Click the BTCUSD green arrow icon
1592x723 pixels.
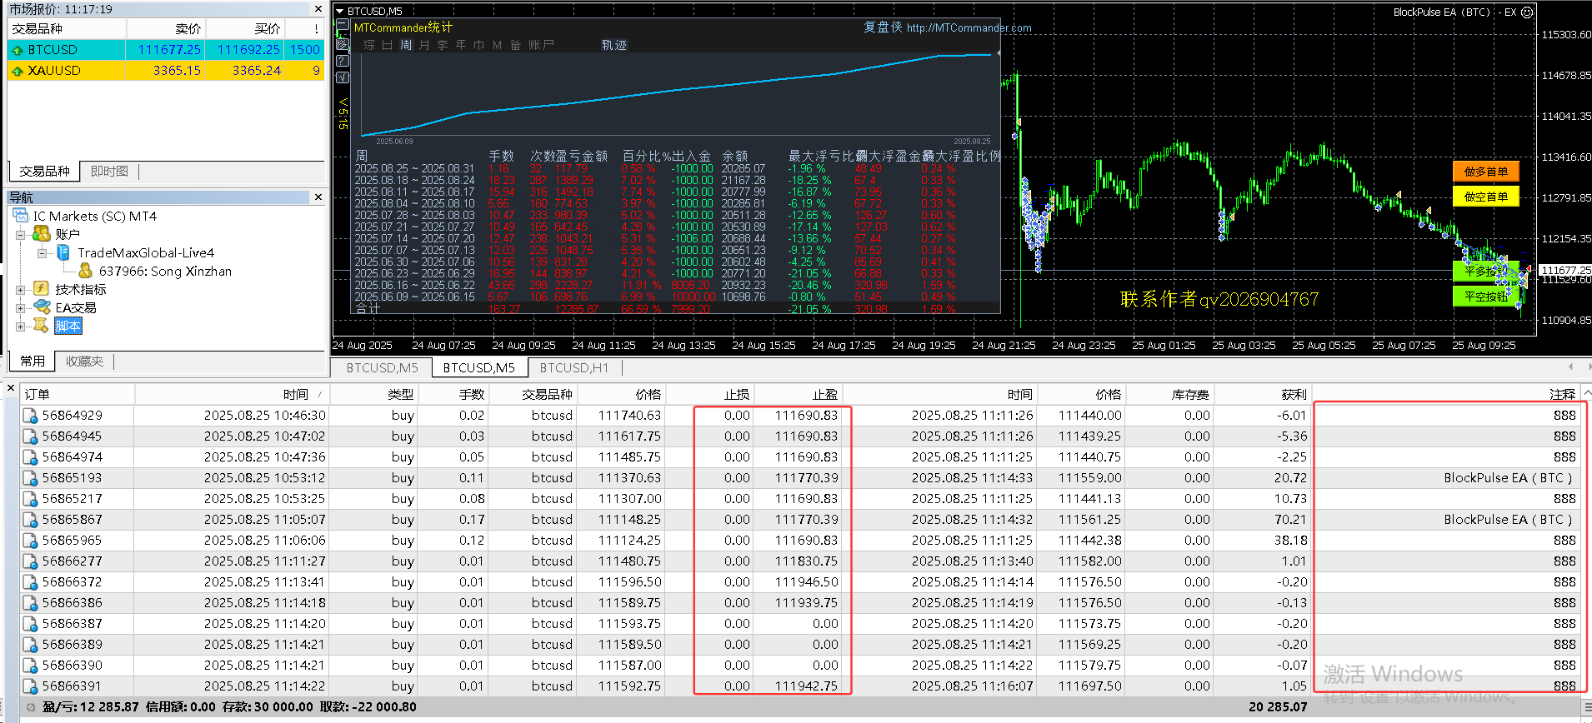(x=17, y=50)
